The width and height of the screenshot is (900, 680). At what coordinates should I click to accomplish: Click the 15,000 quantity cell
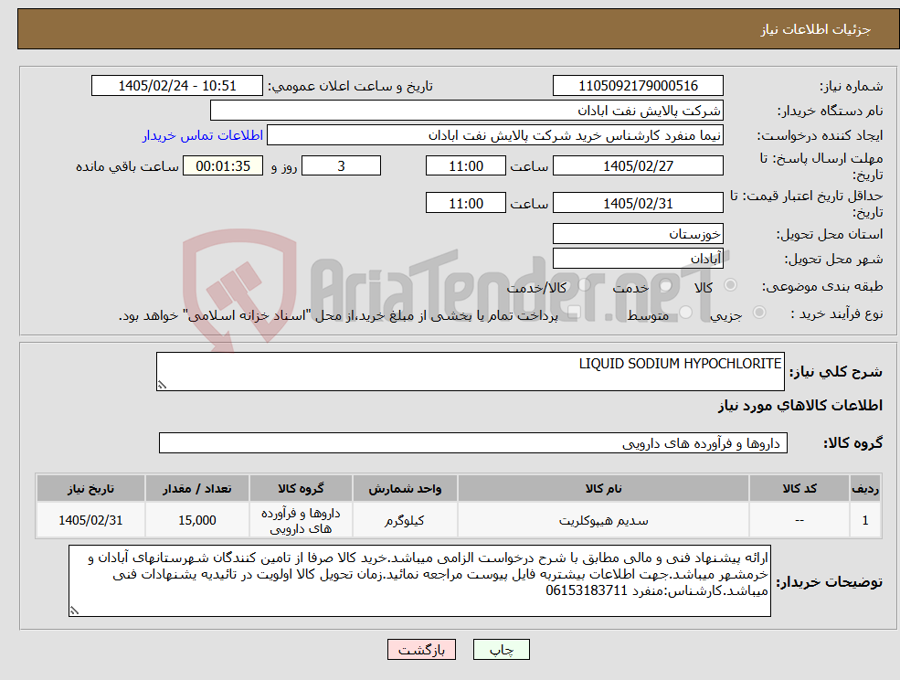(x=196, y=520)
